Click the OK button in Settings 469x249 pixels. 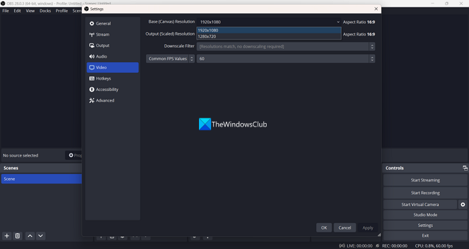tap(324, 228)
